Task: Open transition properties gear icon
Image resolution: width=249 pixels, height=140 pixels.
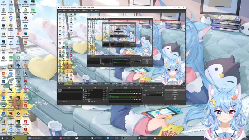Action: pyautogui.click(x=162, y=92)
